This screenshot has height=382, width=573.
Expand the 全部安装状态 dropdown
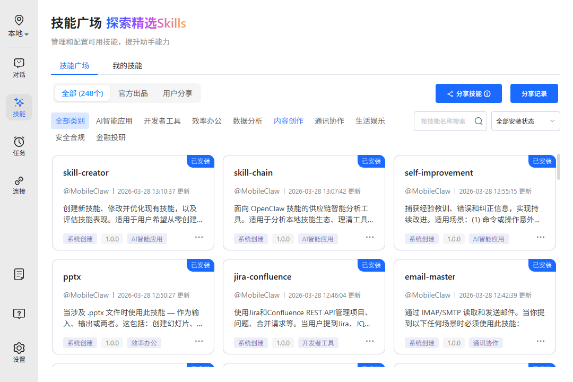(525, 121)
